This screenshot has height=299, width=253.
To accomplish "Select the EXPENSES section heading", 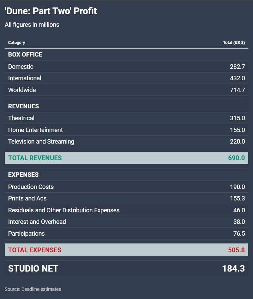I will point(23,175).
